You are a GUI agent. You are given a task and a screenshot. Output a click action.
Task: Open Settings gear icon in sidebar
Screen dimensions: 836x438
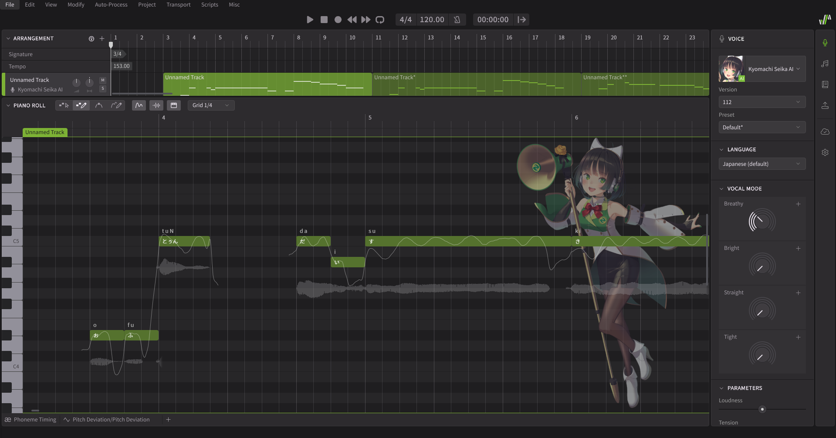pyautogui.click(x=825, y=152)
